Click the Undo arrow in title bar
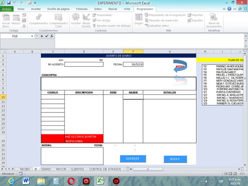The image size is (248, 186). pyautogui.click(x=14, y=3)
